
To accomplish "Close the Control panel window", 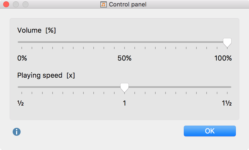I will [x=6, y=5].
